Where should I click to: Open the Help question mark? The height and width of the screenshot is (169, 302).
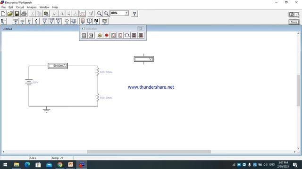(134, 14)
